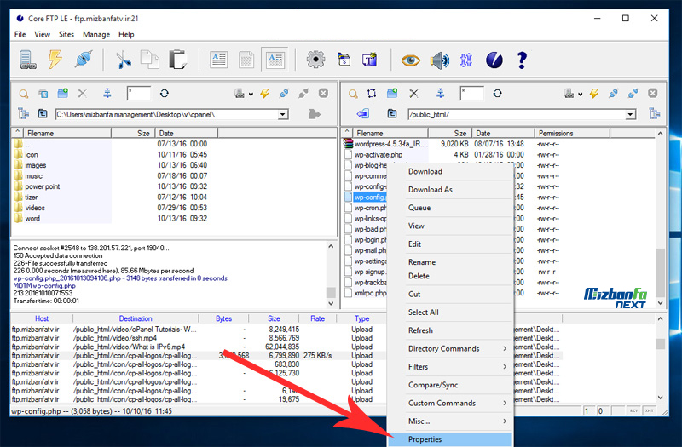Click the question mark help icon
This screenshot has height=447, width=682.
[x=522, y=60]
